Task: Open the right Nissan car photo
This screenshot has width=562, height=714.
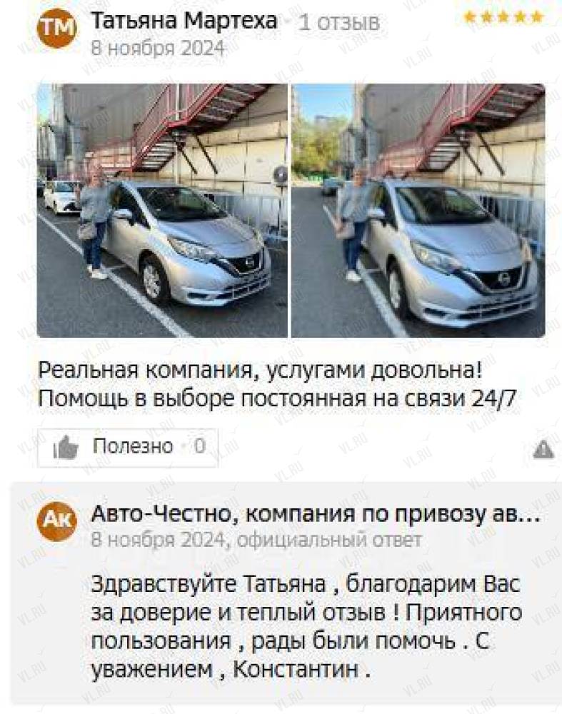Action: pyautogui.click(x=418, y=211)
